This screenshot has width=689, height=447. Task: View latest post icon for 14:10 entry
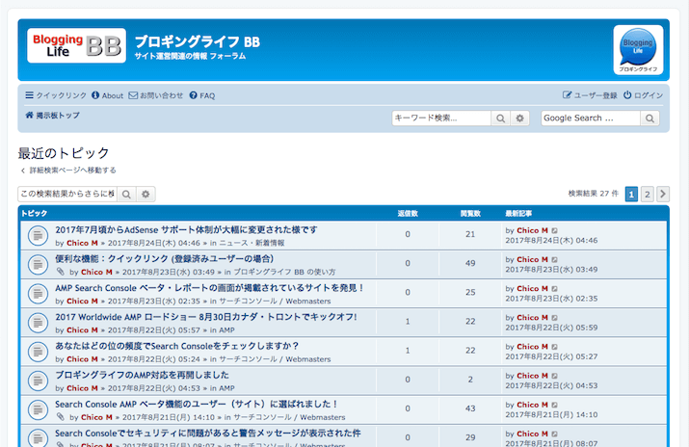[554, 405]
